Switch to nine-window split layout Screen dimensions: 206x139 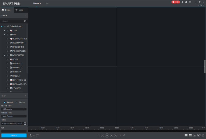coord(190,135)
